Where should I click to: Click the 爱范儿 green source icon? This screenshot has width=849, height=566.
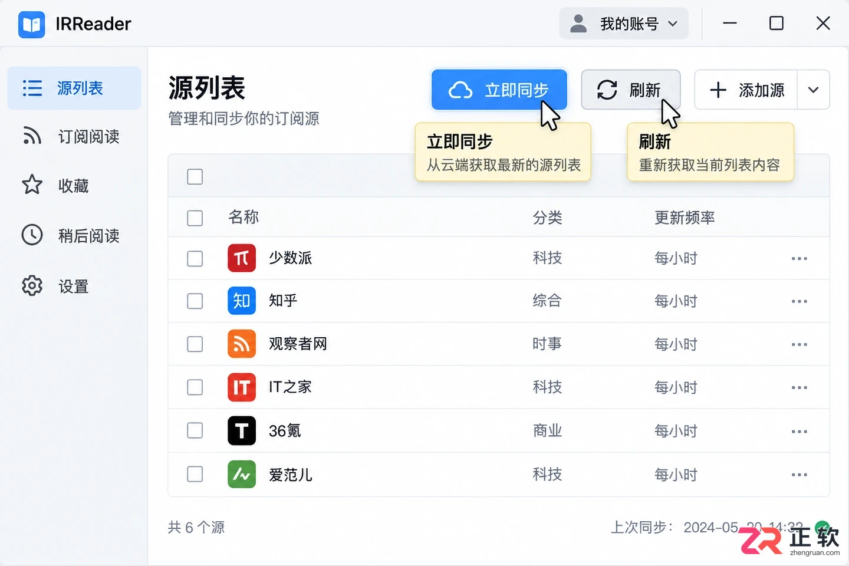click(x=242, y=475)
